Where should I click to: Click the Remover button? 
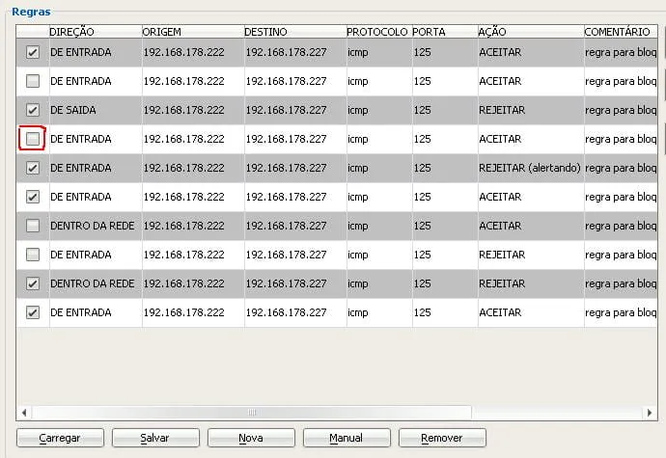coord(442,438)
